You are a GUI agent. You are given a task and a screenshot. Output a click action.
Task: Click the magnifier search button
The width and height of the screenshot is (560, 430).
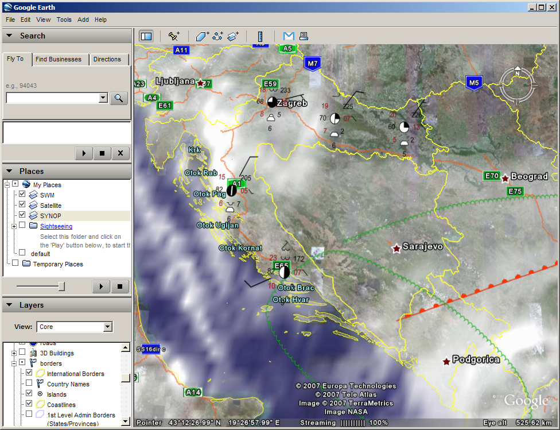(119, 98)
